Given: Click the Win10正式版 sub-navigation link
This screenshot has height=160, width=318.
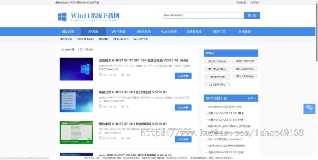Looking at the screenshot, I should [x=141, y=39].
